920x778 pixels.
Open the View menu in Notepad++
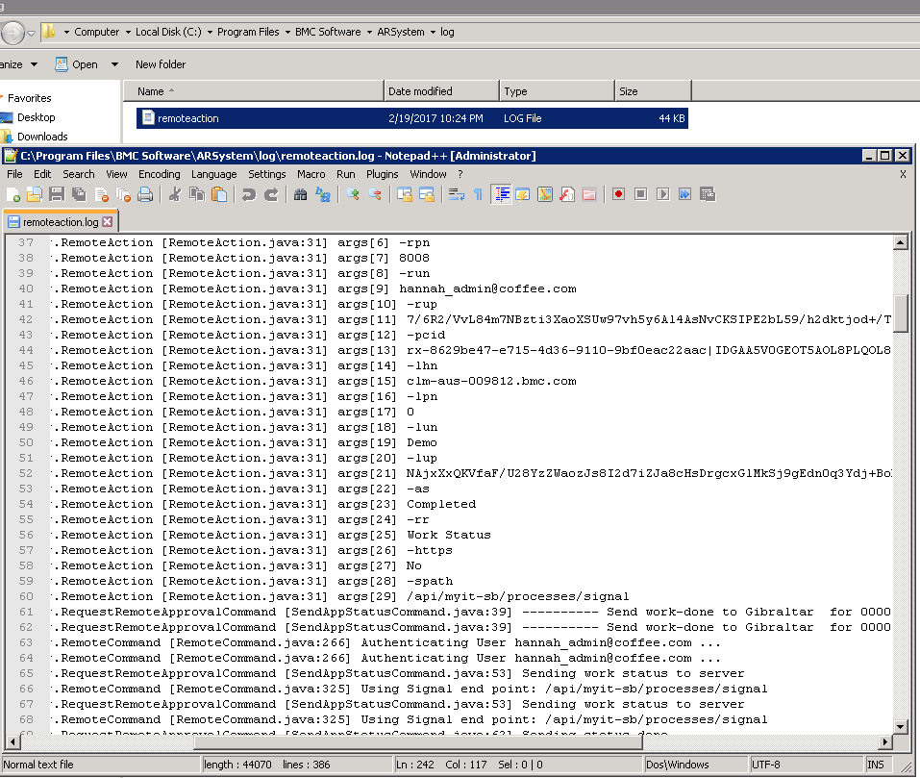click(116, 174)
